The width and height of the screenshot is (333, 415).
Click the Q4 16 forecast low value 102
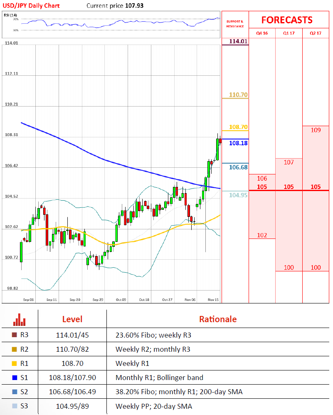(x=262, y=235)
